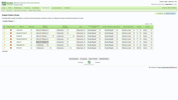Click the Adiestramientos footer button
This screenshot has height=100, width=178.
tap(104, 59)
